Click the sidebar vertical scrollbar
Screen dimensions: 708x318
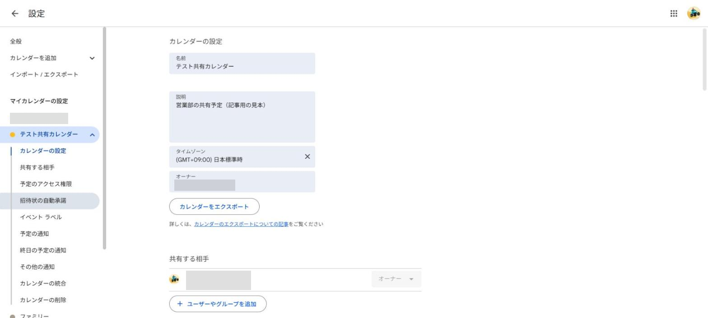(x=105, y=138)
